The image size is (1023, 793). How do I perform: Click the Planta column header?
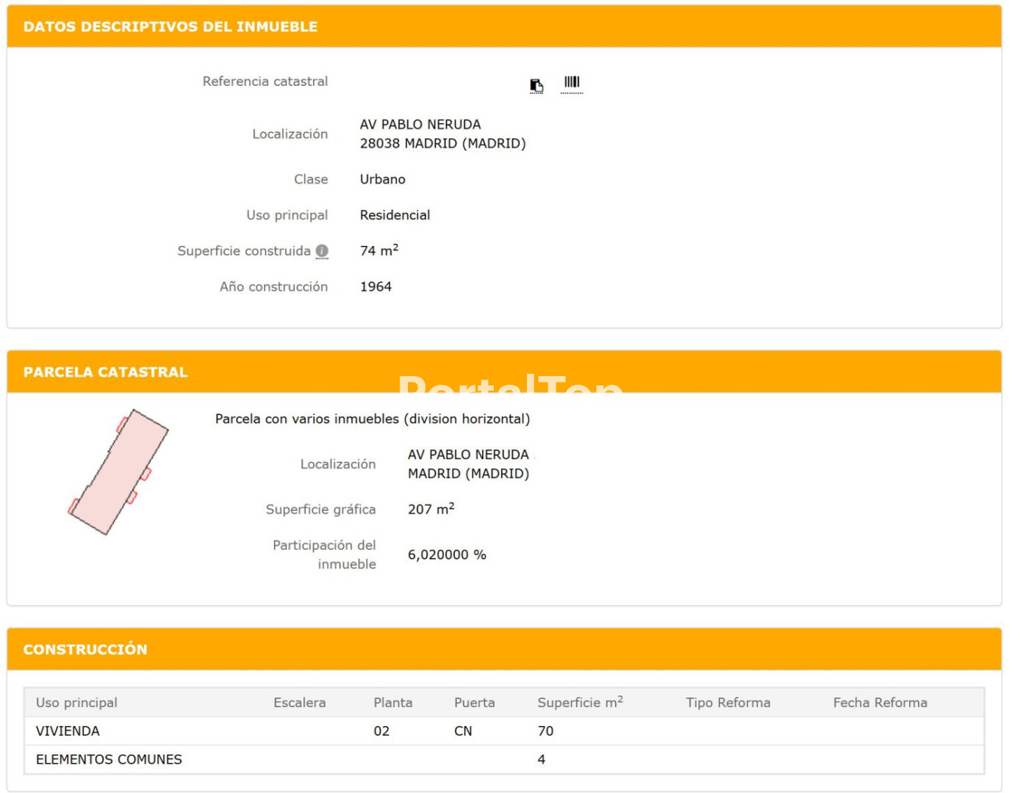tap(392, 703)
